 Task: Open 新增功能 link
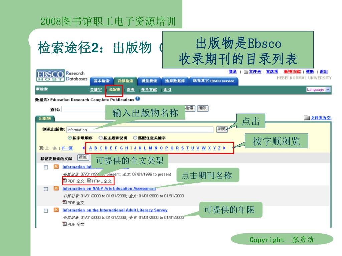pos(292,71)
